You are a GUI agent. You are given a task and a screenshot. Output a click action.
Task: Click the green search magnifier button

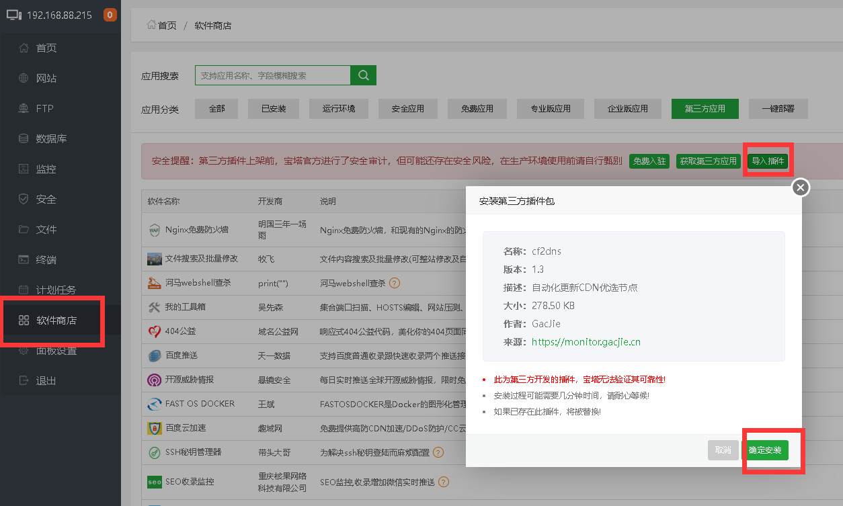(363, 75)
